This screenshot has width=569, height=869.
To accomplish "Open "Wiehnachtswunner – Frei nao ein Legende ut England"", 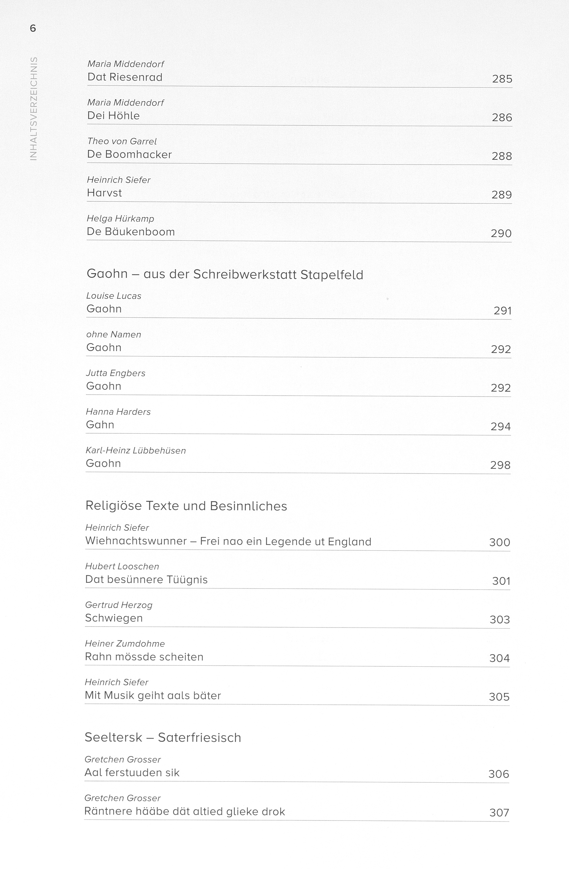I will click(x=228, y=541).
